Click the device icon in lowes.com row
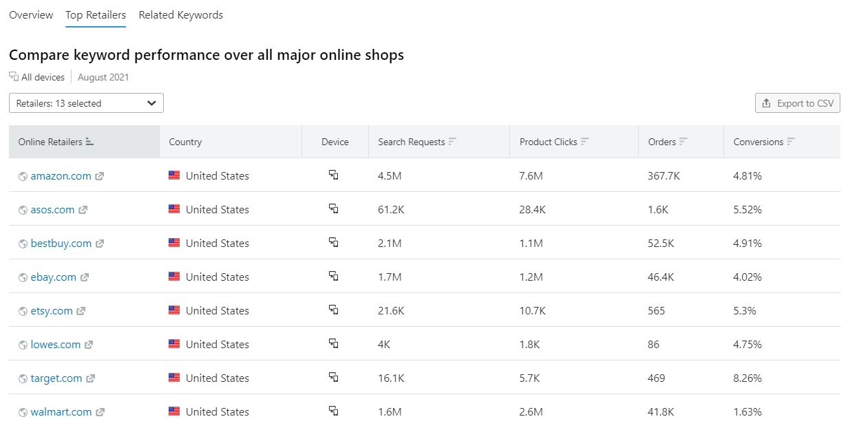This screenshot has height=430, width=850. click(334, 343)
